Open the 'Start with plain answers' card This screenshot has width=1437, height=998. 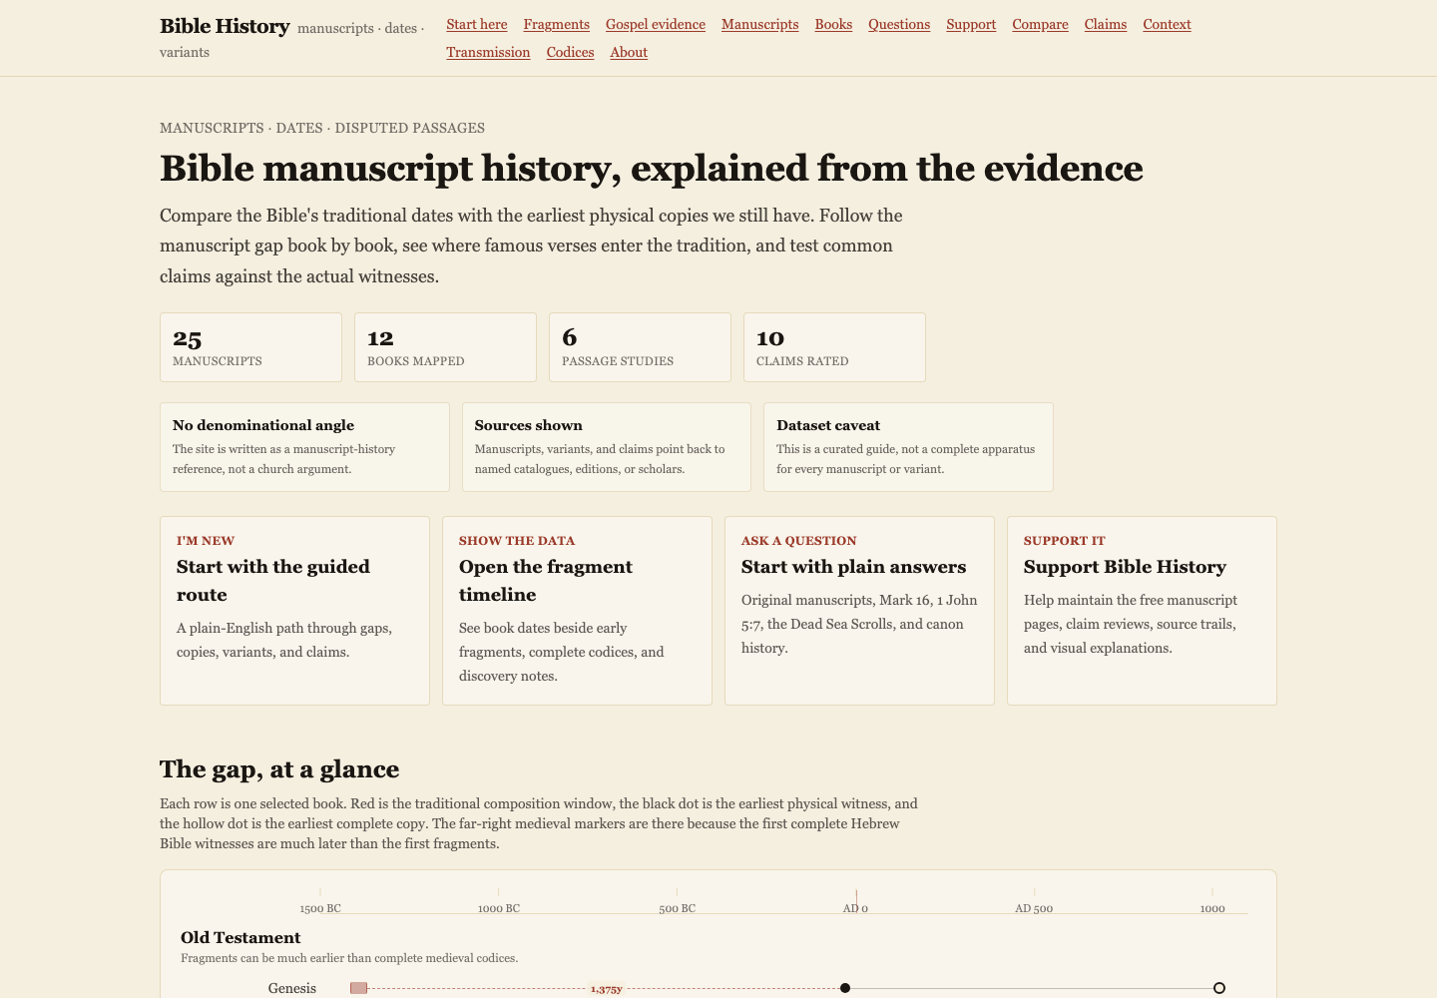859,611
